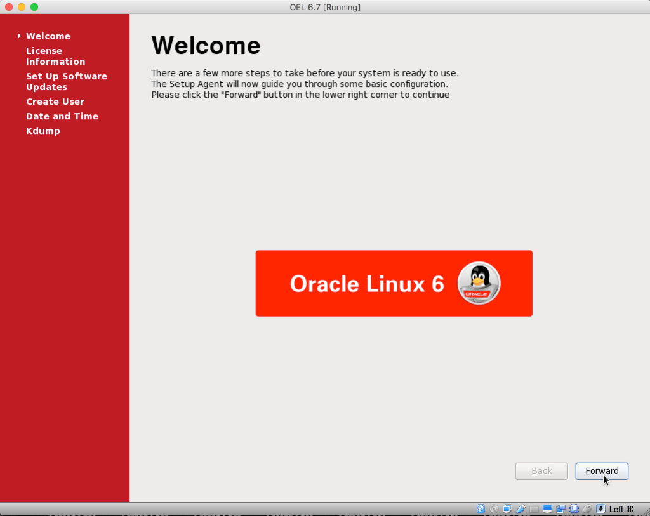Click the keyboard capture arrow icon

coord(600,508)
